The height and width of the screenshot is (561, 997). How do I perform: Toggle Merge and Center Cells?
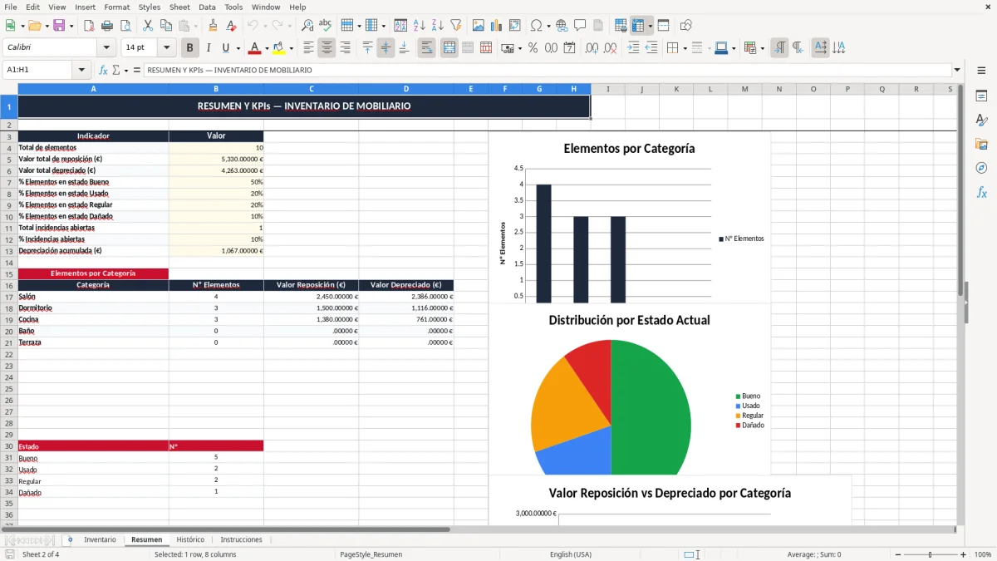coord(449,48)
